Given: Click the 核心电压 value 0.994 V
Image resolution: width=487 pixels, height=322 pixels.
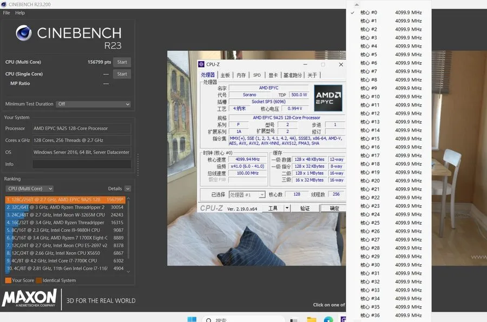Looking at the screenshot, I should (295, 108).
